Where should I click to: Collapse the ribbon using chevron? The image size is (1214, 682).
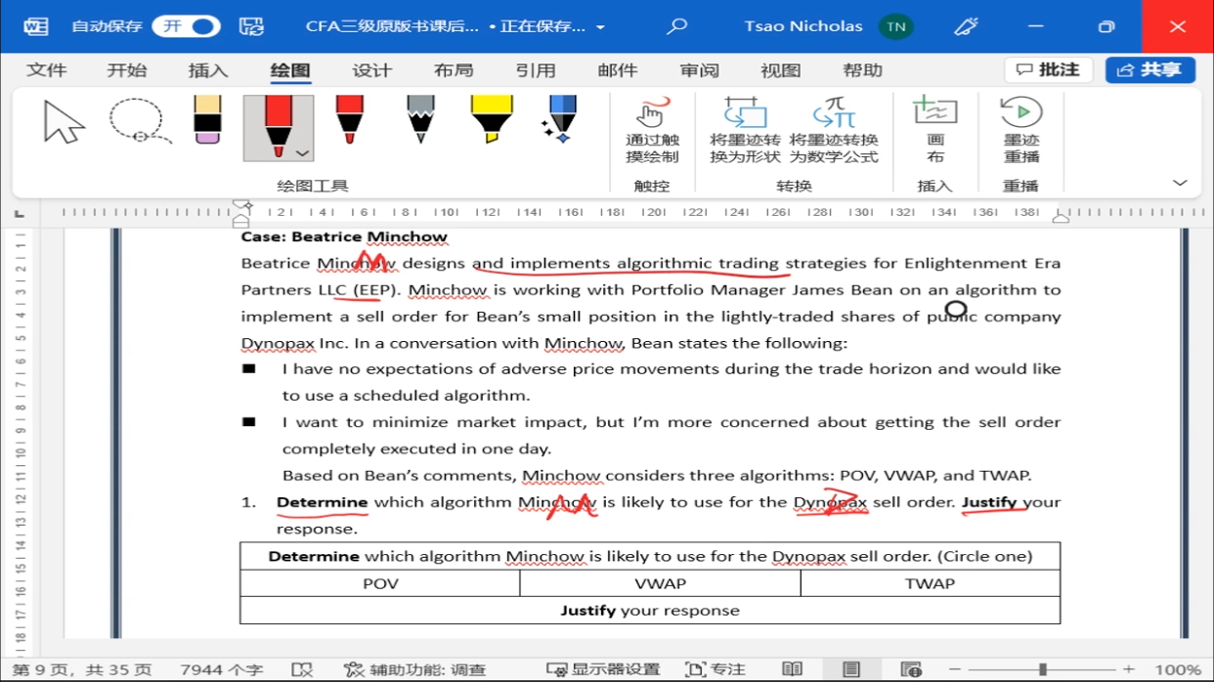(x=1180, y=183)
